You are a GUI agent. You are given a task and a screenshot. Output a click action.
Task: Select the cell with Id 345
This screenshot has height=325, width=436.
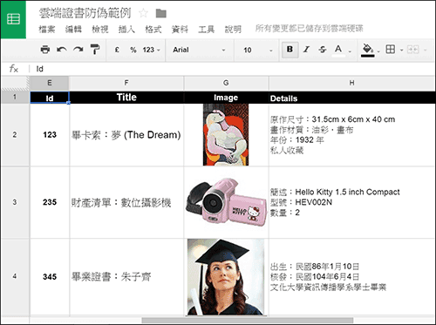point(50,276)
